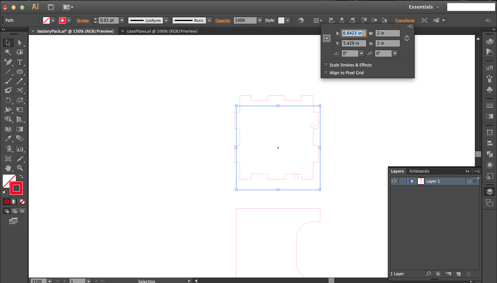Select the batteryPack.ai document tab
497x283 pixels.
75,31
